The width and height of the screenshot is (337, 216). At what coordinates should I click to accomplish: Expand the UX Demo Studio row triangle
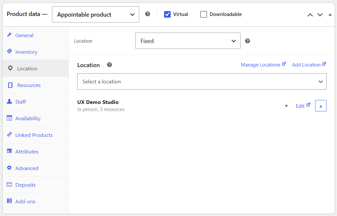[286, 106]
